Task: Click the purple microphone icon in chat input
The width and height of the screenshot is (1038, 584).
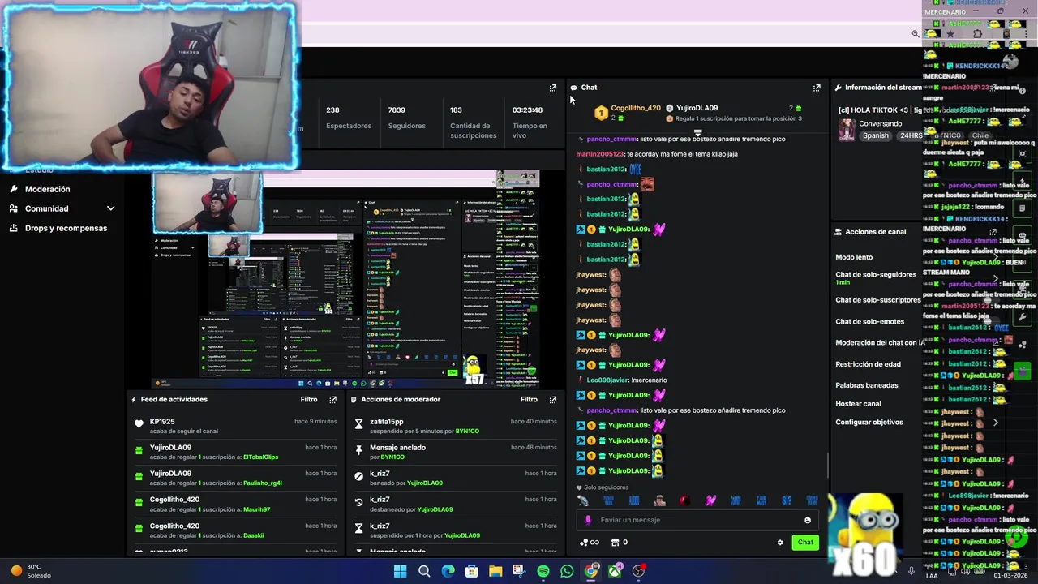Action: click(589, 520)
